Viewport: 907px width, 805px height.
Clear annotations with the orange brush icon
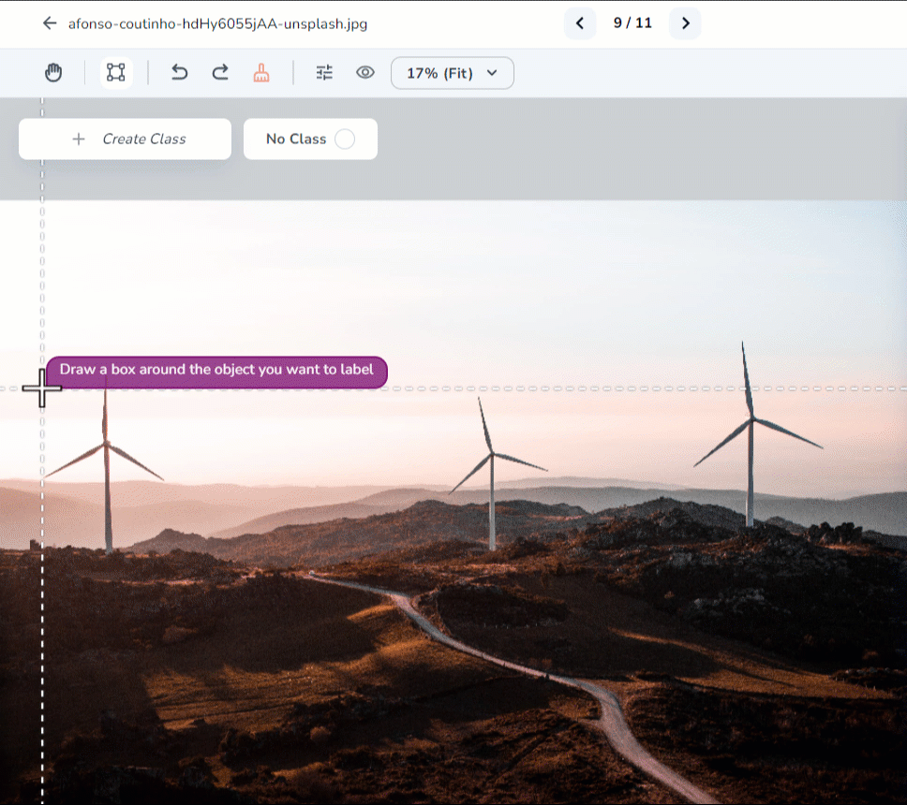coord(261,73)
